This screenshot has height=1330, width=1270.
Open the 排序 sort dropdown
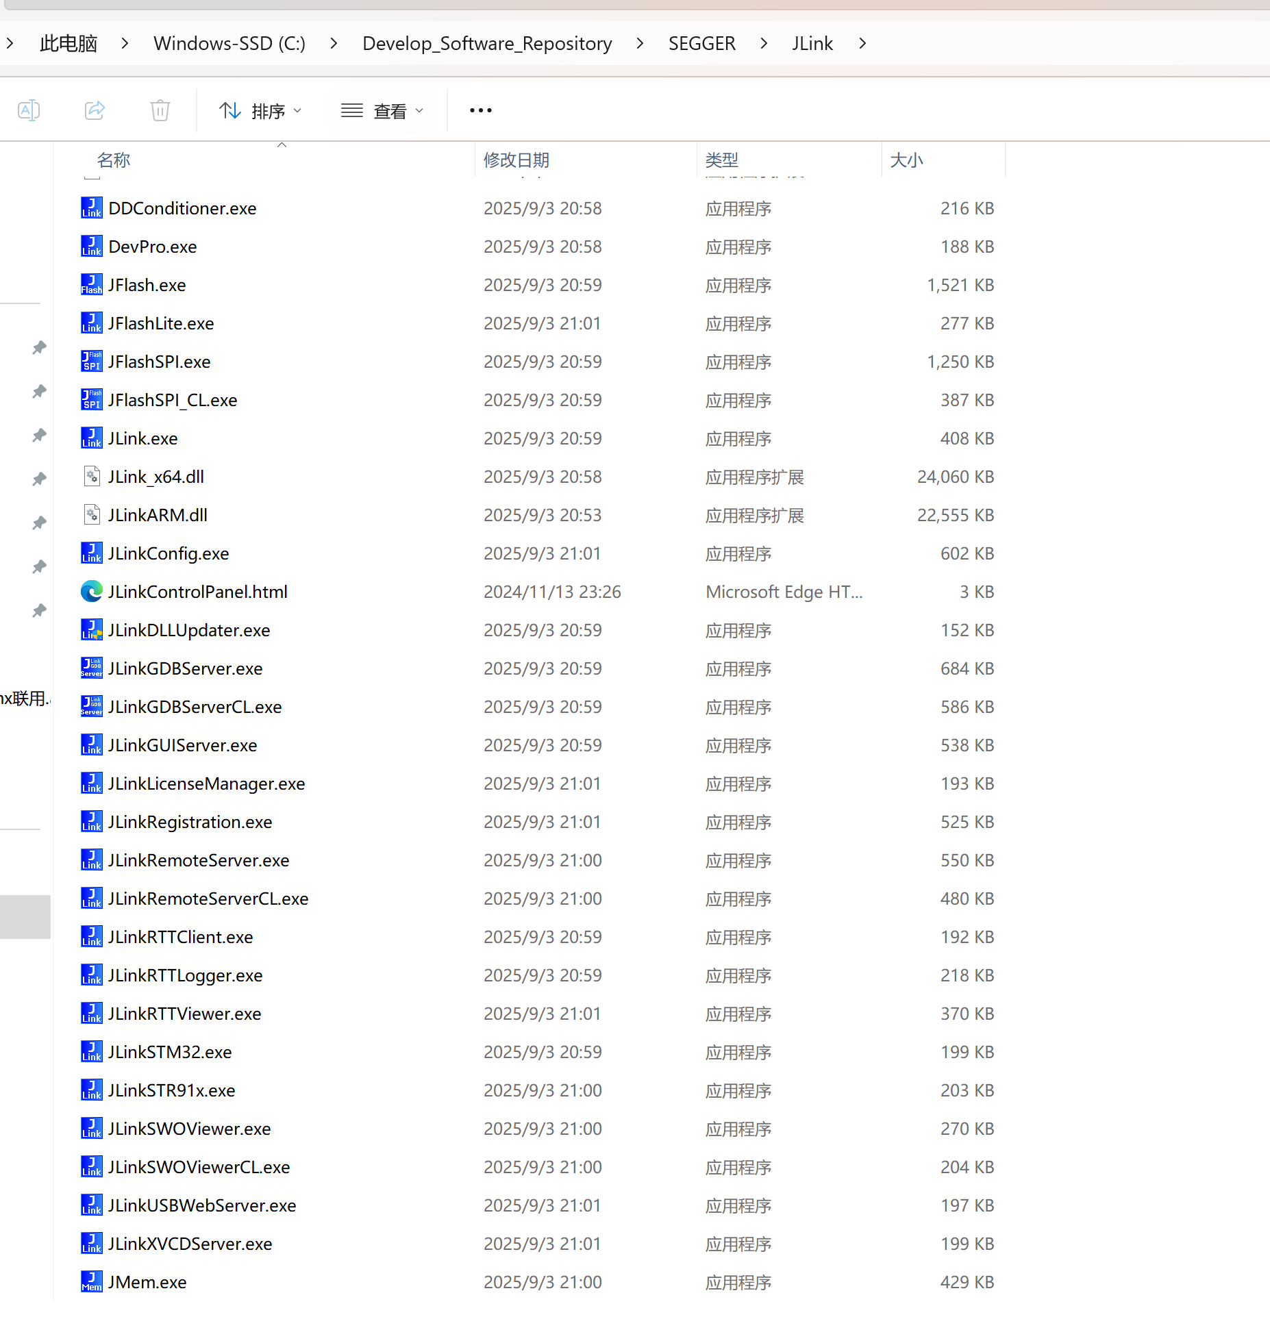click(260, 110)
